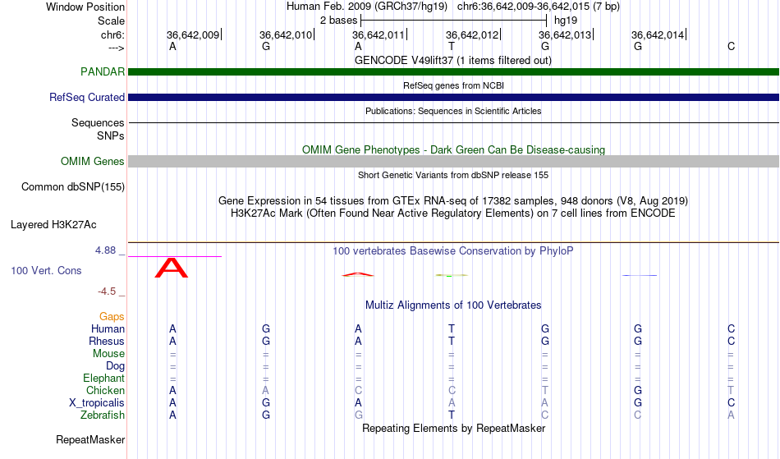Click the RepeatMasker track label
The height and width of the screenshot is (459, 780).
pyautogui.click(x=90, y=439)
